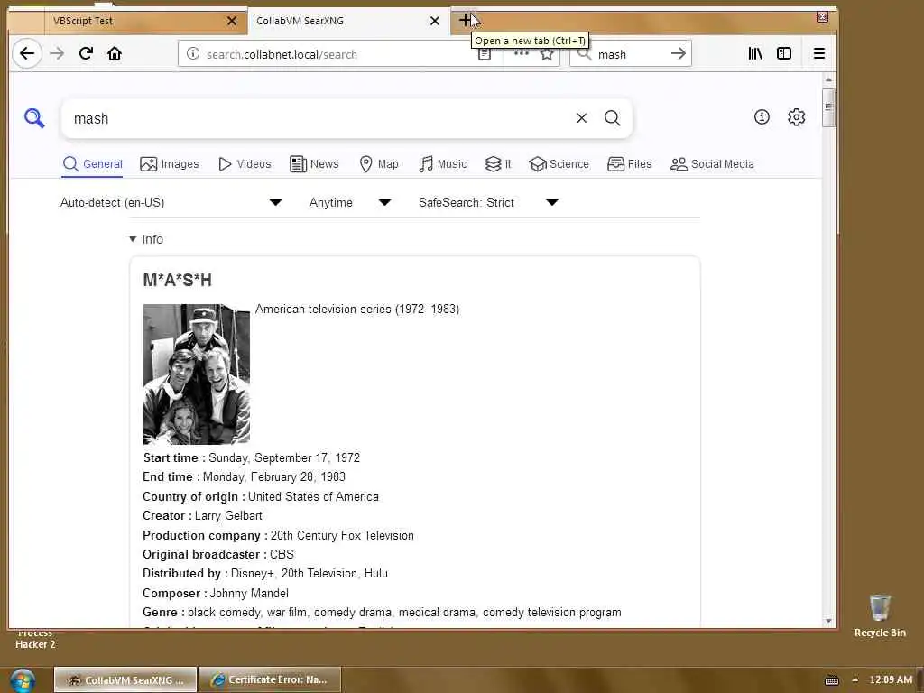Click the mash SearXNG search field
Viewport: 924px width, 693px height.
319,118
